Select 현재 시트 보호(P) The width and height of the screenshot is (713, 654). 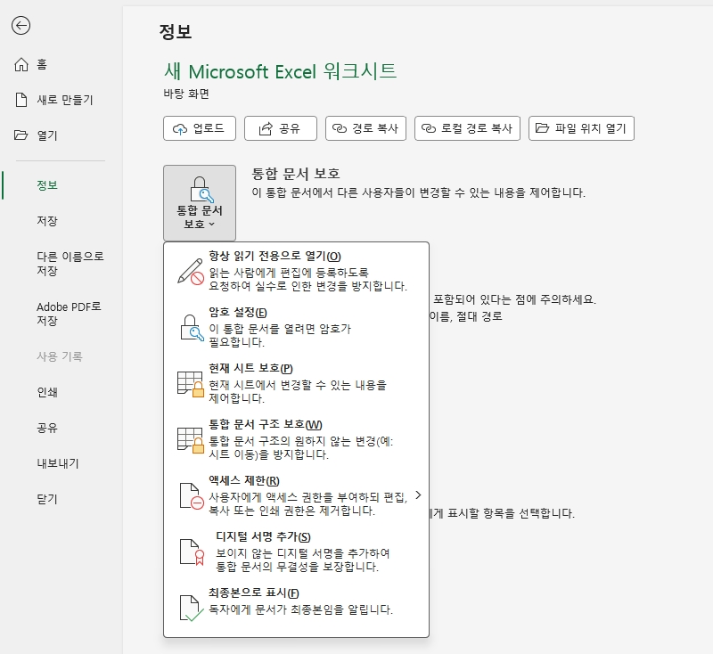tap(296, 383)
